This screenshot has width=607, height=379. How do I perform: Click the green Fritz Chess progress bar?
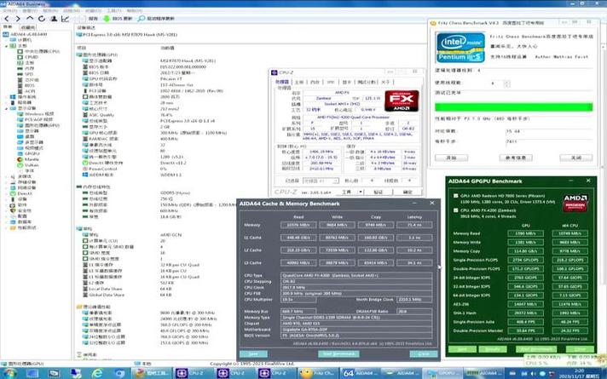(513, 106)
